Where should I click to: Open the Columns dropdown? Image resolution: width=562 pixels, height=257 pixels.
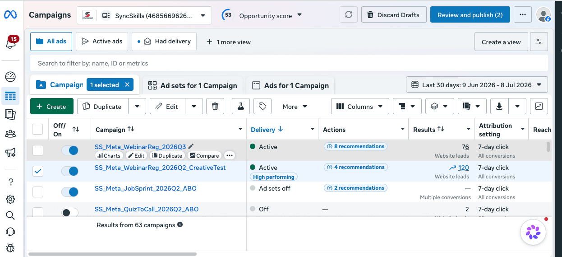coord(360,107)
